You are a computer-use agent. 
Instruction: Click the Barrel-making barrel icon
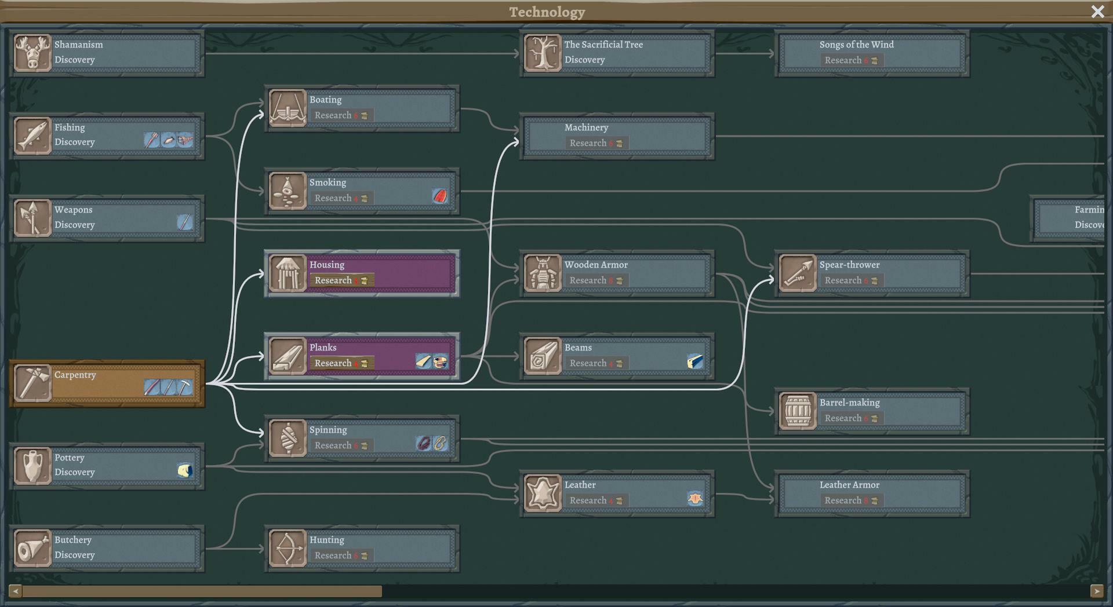(x=798, y=411)
